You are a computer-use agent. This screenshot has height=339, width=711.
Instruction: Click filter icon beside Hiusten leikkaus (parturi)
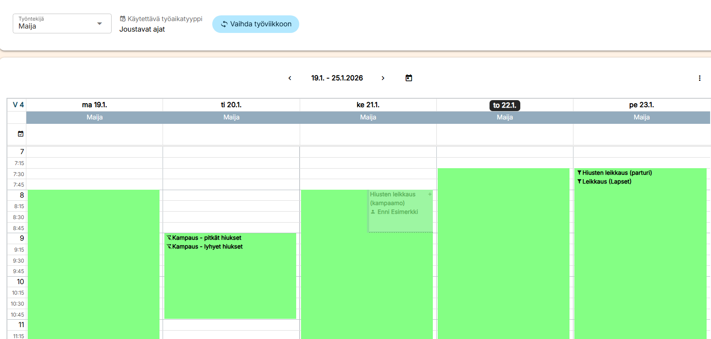pos(579,173)
